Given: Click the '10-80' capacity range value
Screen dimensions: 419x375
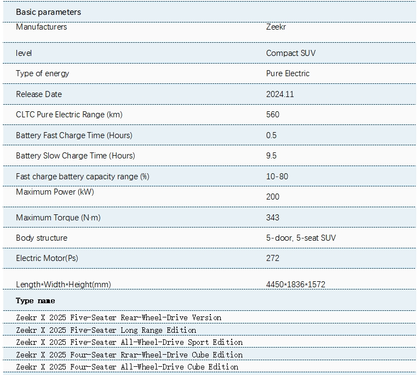Looking at the screenshot, I should pyautogui.click(x=277, y=177).
